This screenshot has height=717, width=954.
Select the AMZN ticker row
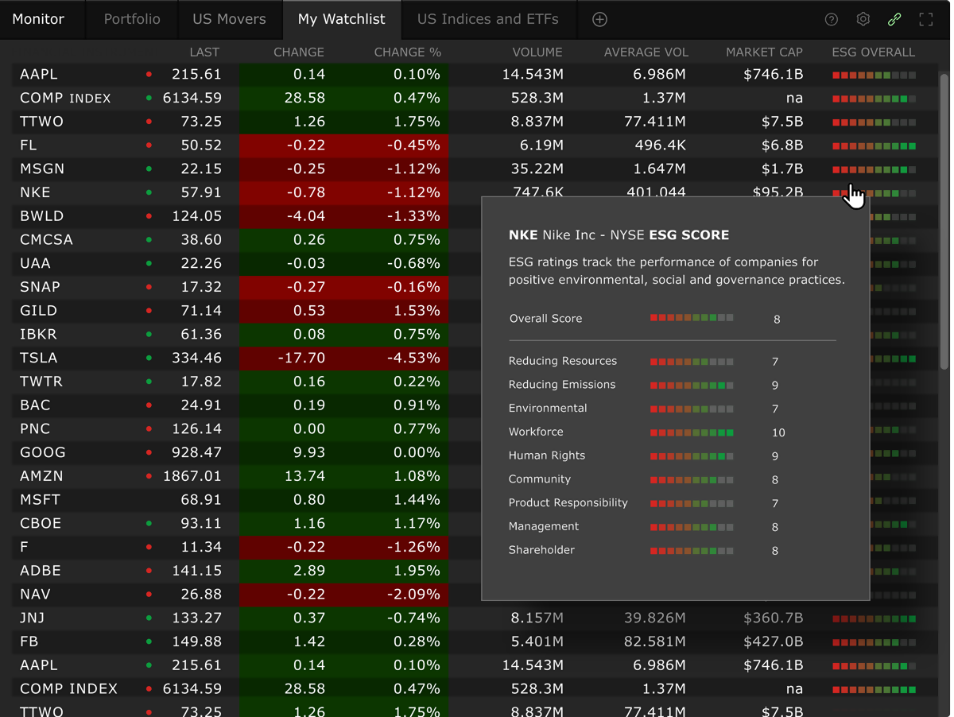pos(42,476)
